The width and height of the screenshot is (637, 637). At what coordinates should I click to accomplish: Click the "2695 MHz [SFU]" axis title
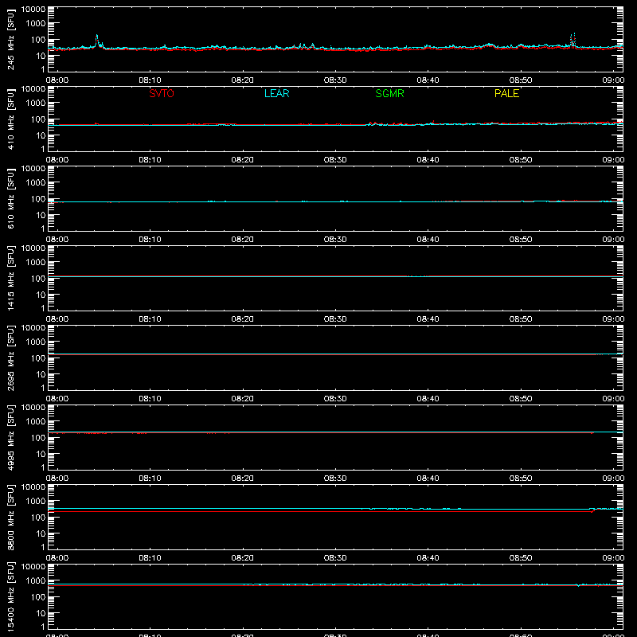pyautogui.click(x=11, y=358)
